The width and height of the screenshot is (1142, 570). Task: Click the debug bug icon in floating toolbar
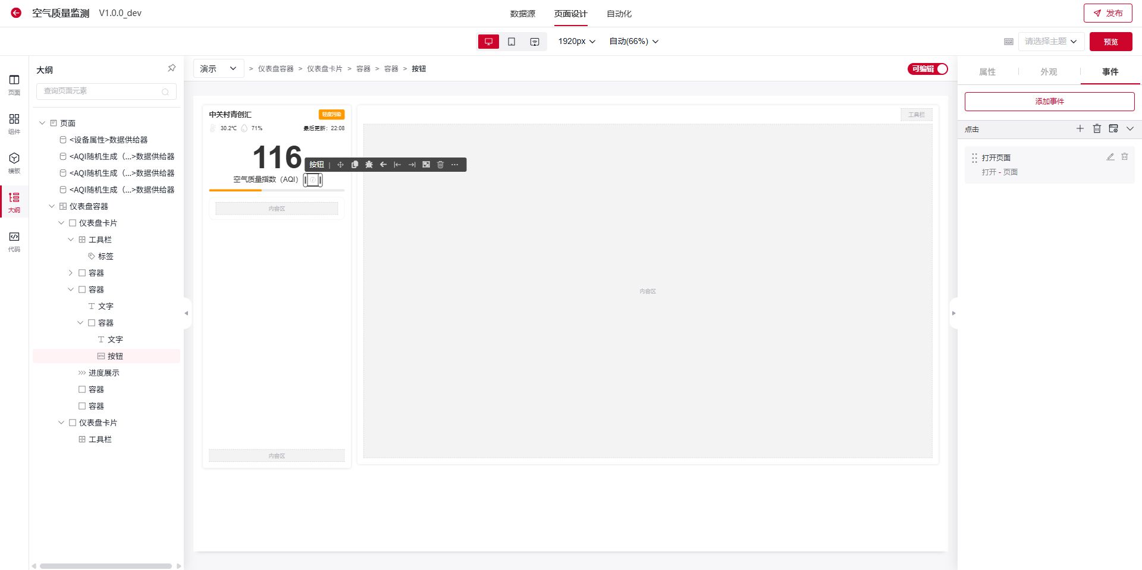(369, 165)
